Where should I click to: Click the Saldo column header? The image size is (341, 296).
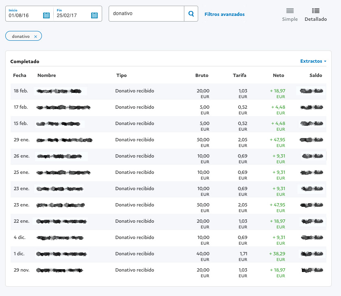(315, 75)
